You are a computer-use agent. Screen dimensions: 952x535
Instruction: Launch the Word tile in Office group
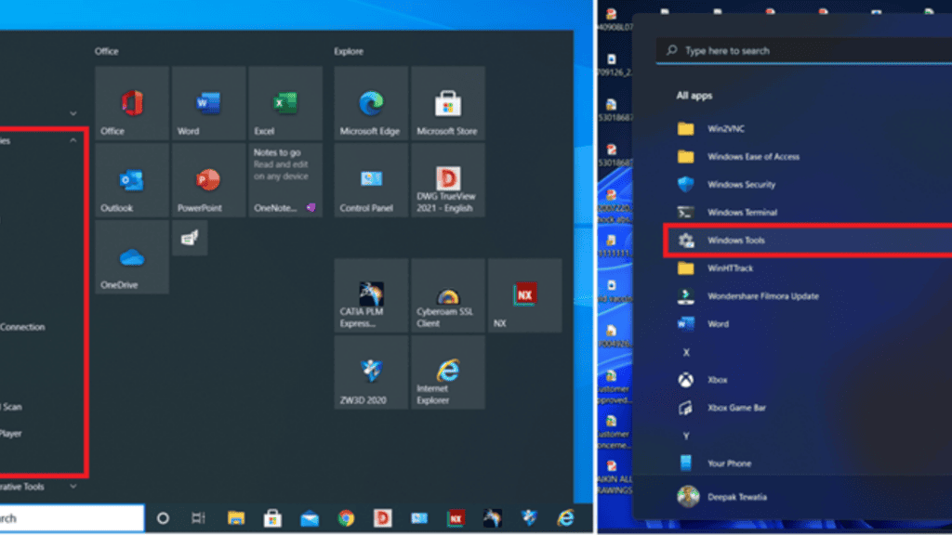[x=209, y=103]
